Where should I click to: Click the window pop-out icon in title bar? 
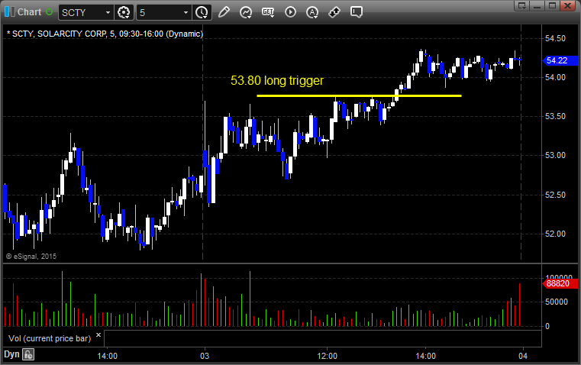(522, 5)
